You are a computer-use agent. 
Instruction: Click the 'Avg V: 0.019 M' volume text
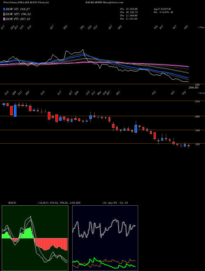(163, 9)
